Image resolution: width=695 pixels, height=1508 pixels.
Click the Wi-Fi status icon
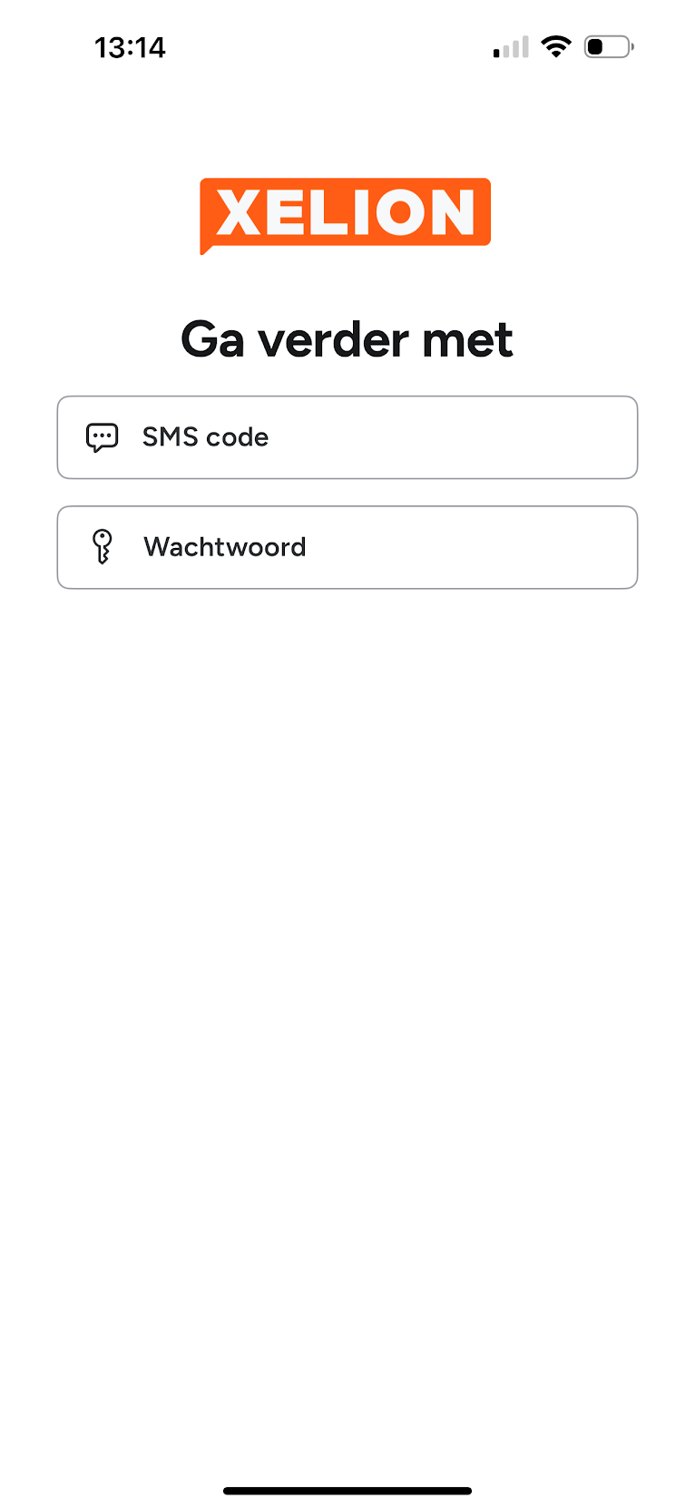(x=555, y=46)
